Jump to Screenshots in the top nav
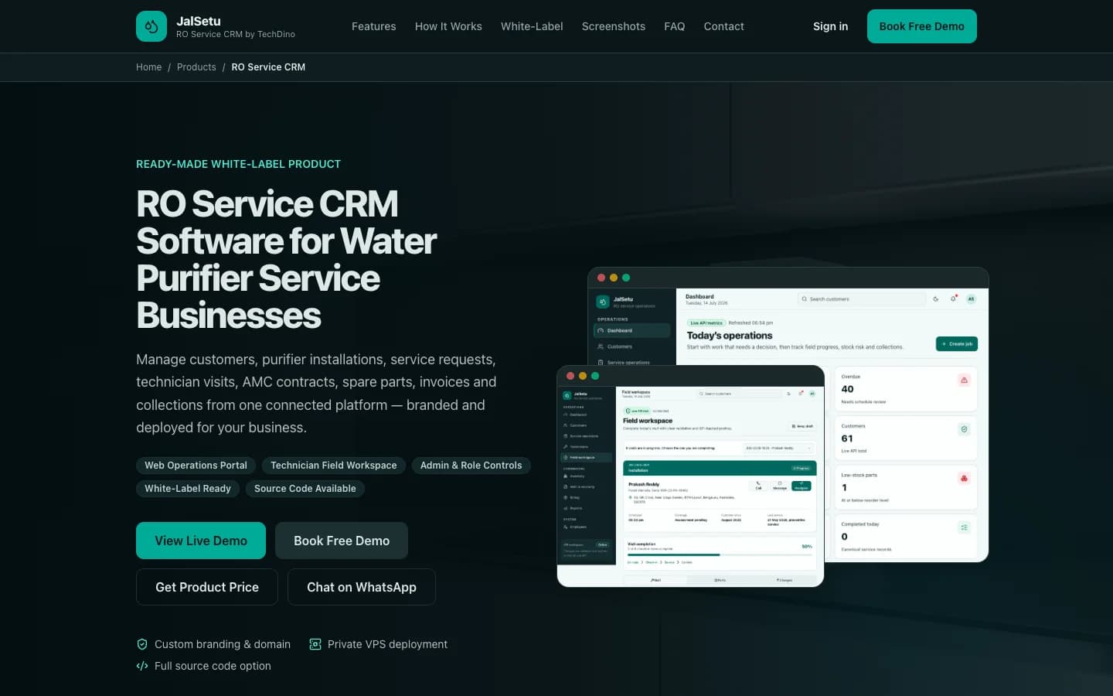Image resolution: width=1113 pixels, height=696 pixels. click(614, 26)
